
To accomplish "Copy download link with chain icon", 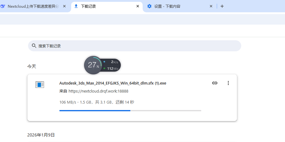I will [x=215, y=83].
